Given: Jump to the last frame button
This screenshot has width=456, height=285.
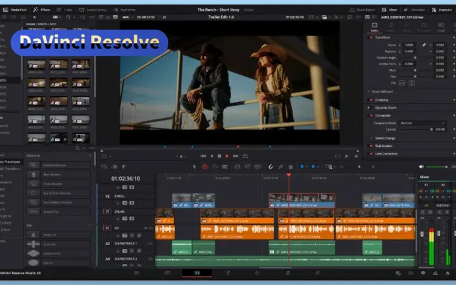Looking at the screenshot, I should 236,156.
